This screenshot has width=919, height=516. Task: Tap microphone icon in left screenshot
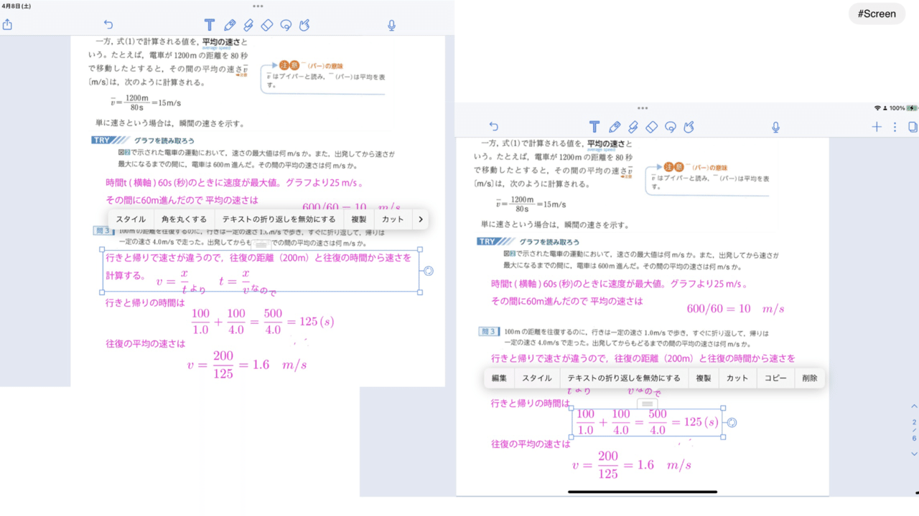[391, 25]
